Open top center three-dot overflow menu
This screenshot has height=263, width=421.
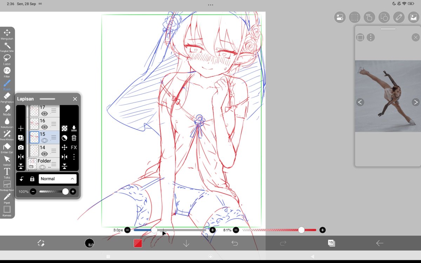pyautogui.click(x=210, y=5)
